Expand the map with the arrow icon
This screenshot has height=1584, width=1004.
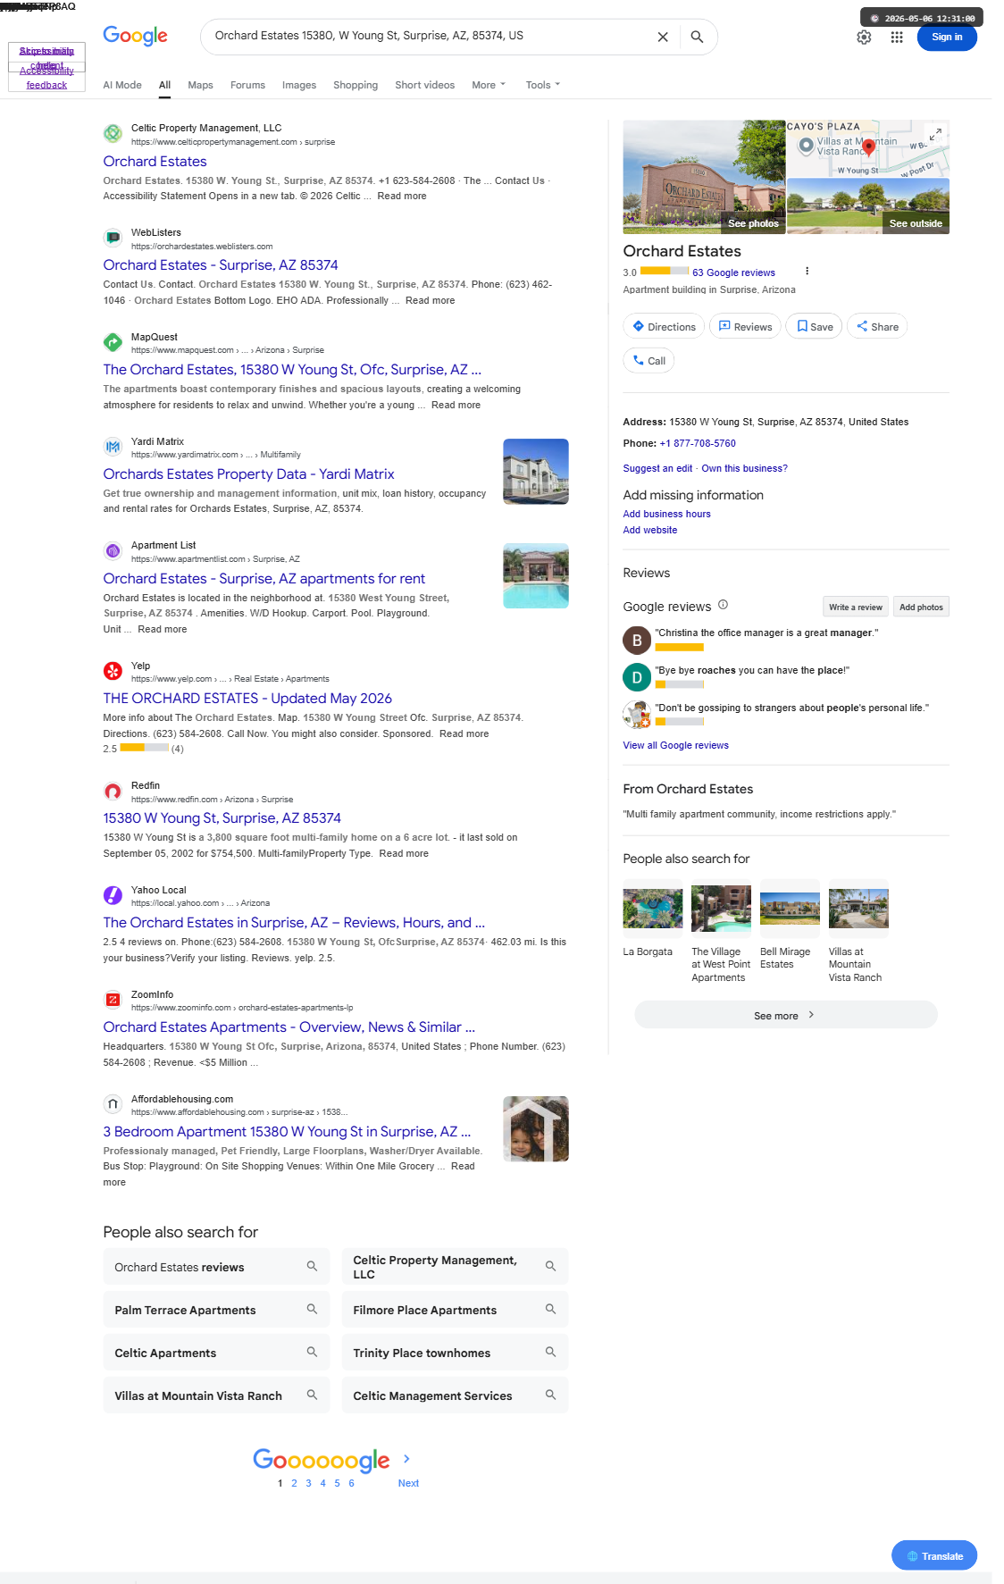tap(935, 134)
